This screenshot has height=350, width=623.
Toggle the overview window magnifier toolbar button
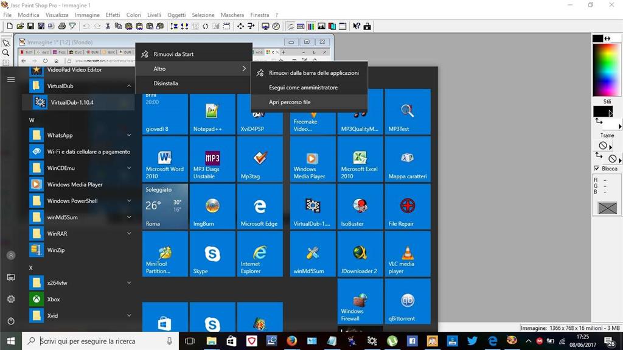(x=290, y=26)
